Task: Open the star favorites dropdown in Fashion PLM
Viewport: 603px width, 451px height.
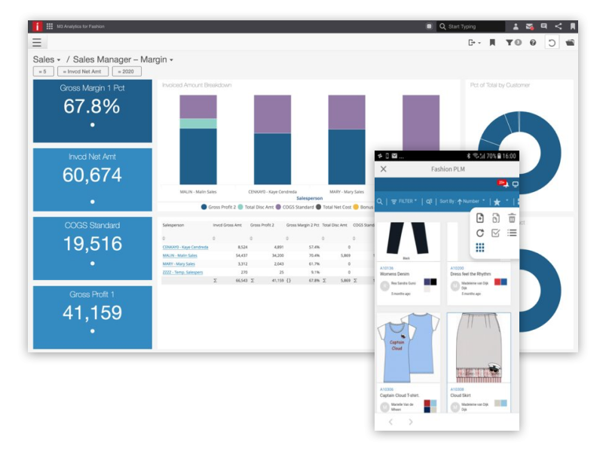Action: click(500, 201)
